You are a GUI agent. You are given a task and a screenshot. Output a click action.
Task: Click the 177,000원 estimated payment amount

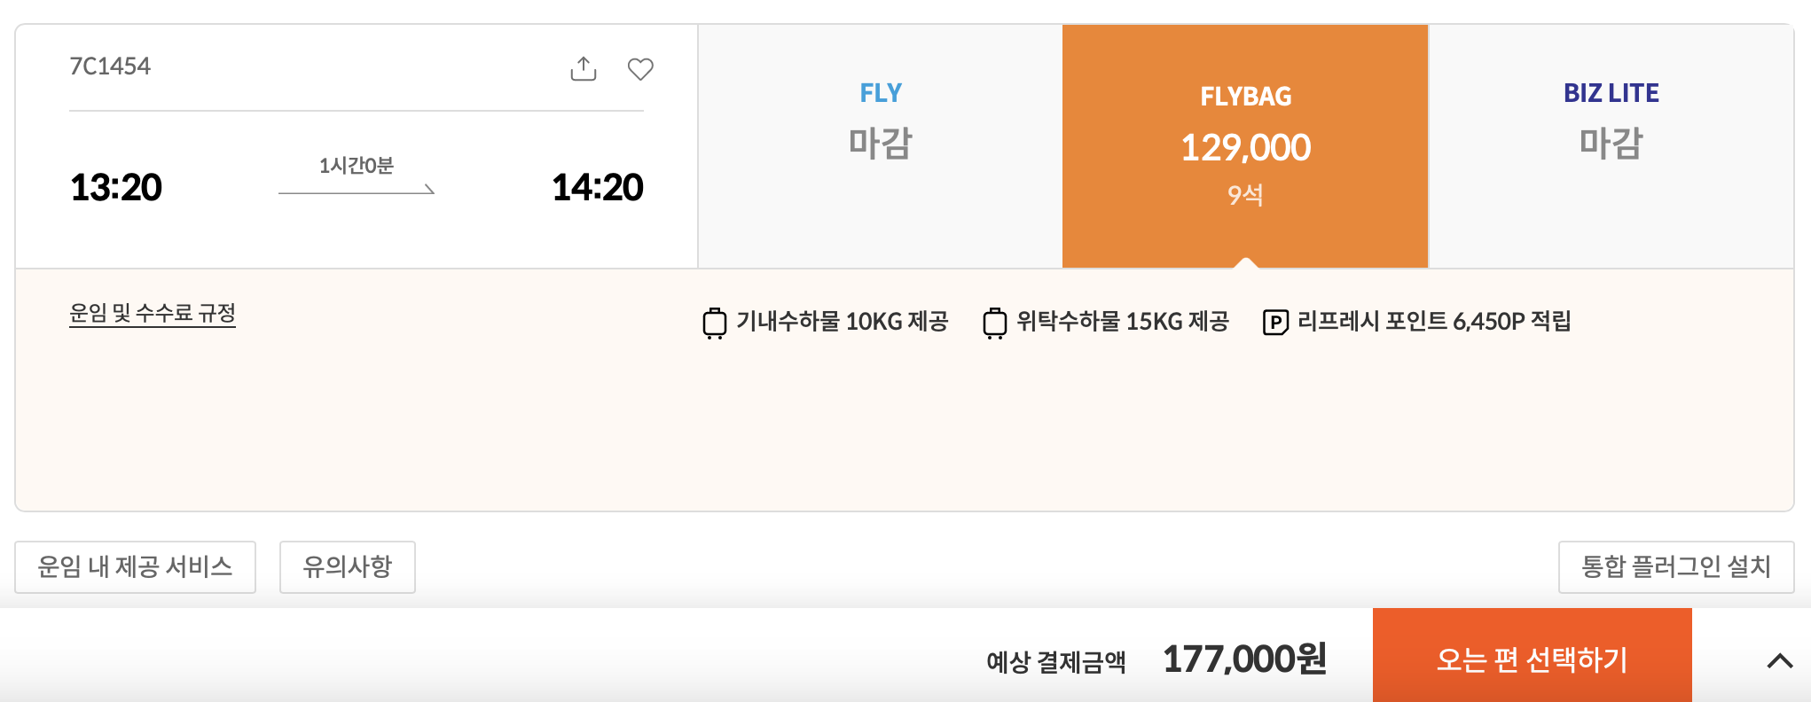pyautogui.click(x=1244, y=659)
